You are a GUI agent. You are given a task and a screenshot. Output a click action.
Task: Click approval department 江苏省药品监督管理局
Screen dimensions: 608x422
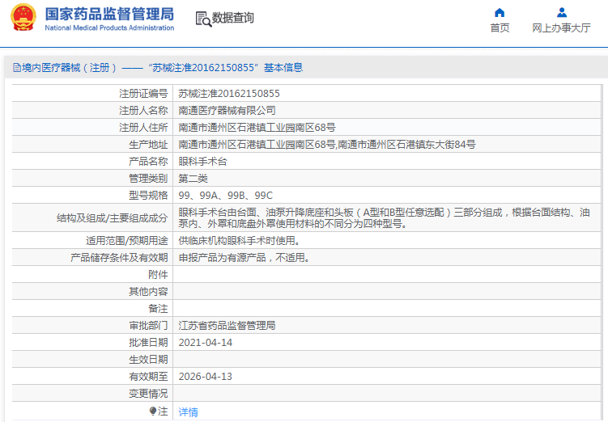click(227, 325)
